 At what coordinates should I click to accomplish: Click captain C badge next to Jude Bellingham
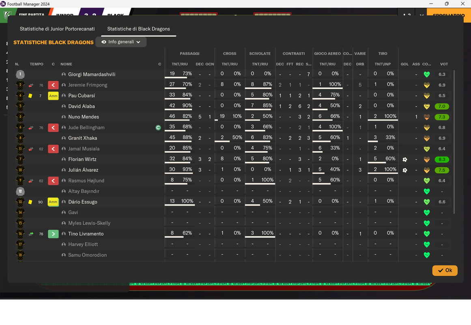click(158, 128)
